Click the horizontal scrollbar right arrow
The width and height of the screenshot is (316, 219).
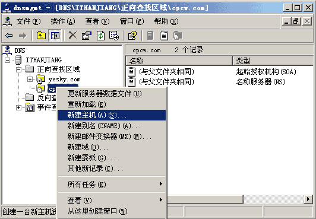(x=308, y=199)
